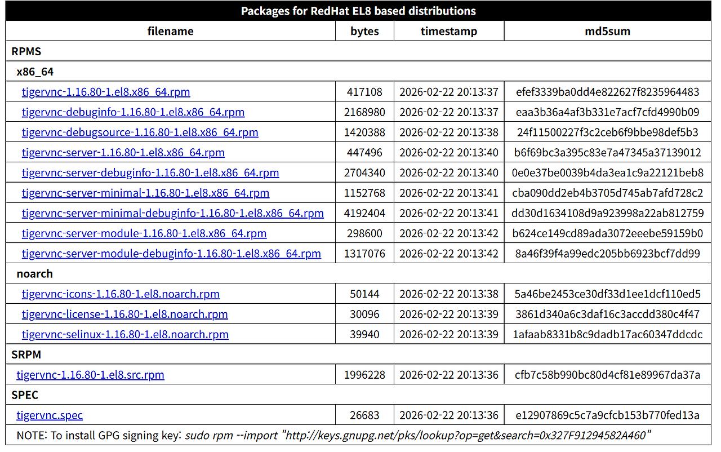Image resolution: width=721 pixels, height=452 pixels.
Task: Select byte size 298600
Action: tap(365, 233)
